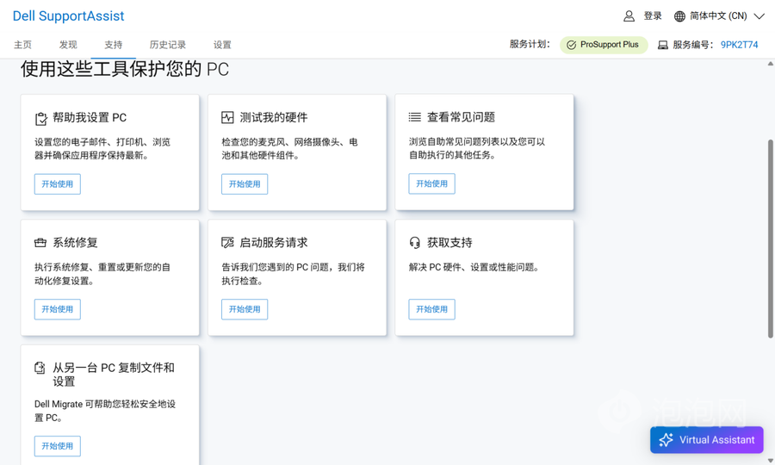Click the user account icon beside 登录
The image size is (775, 465).
[x=629, y=16]
